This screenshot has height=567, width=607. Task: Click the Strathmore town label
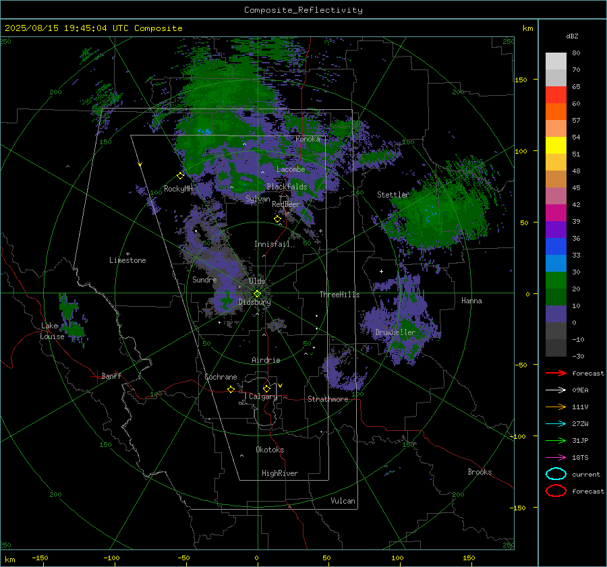(328, 399)
